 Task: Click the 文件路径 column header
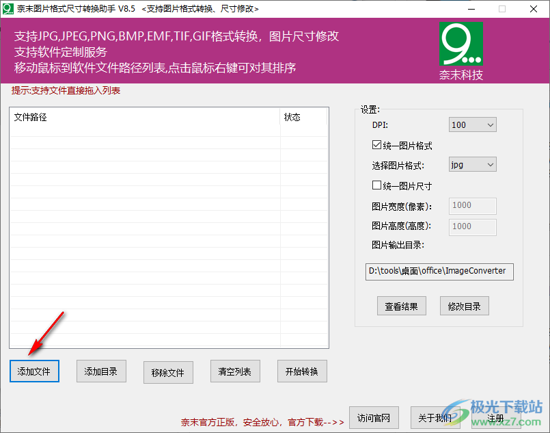(x=145, y=117)
